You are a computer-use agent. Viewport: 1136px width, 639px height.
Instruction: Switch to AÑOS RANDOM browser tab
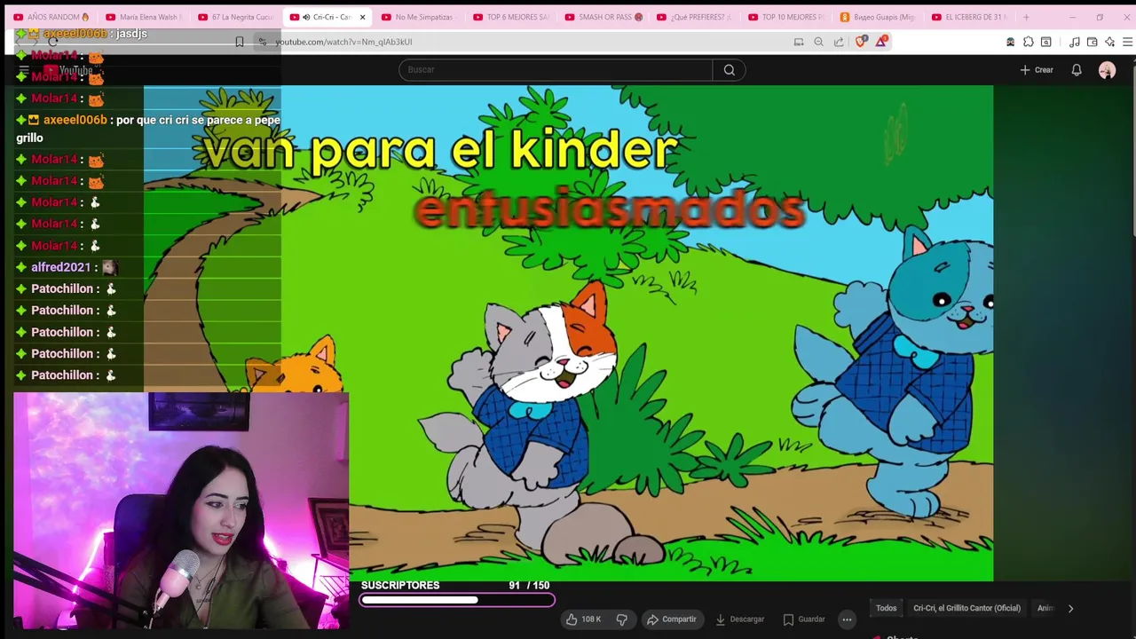(x=51, y=17)
